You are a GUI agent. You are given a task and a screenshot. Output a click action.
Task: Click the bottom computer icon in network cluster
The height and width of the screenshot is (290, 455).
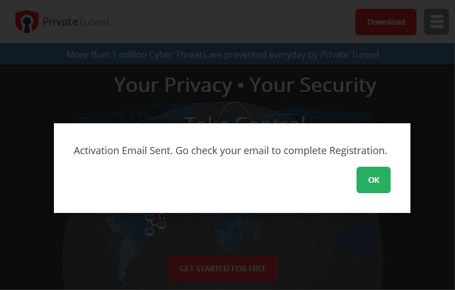pos(150,232)
